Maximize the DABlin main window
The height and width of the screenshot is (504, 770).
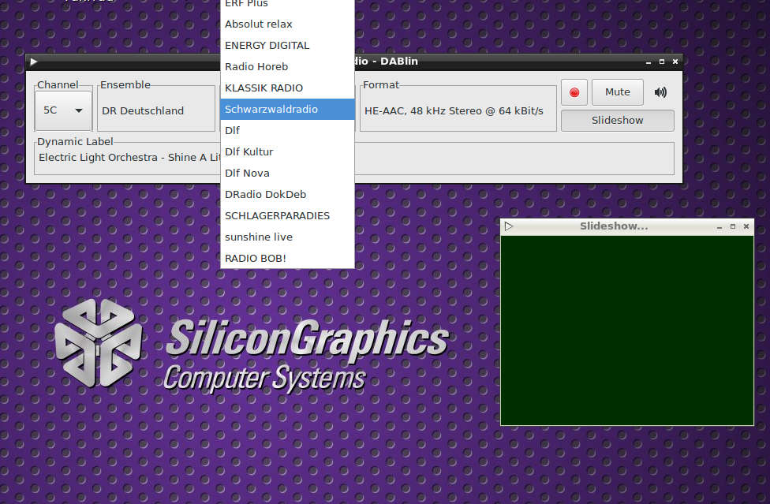(662, 62)
